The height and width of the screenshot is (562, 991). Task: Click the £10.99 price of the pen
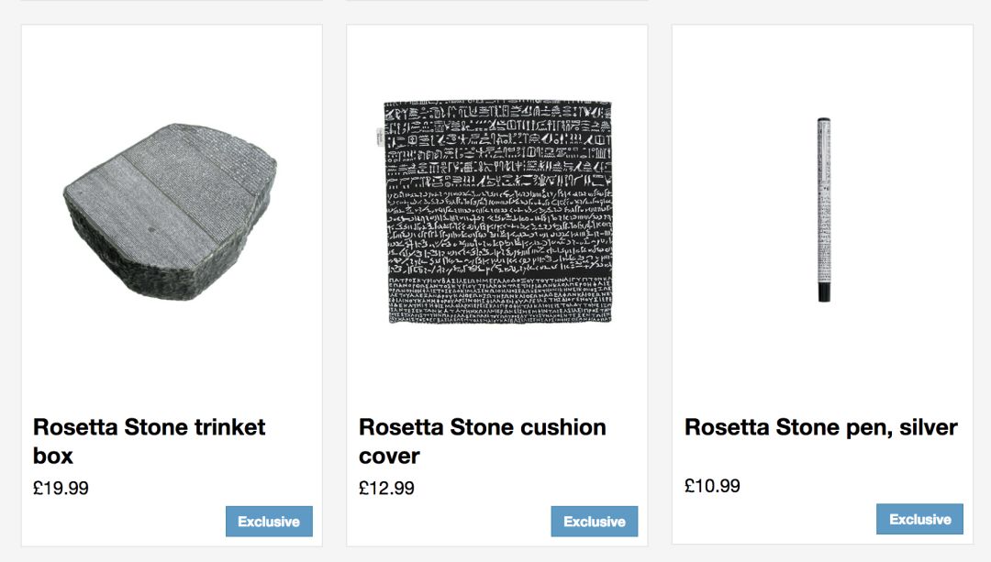[712, 486]
